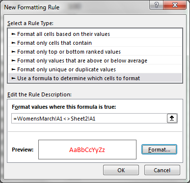Click the 'Edit the Rule Description:' label
190x183 pixels.
click(39, 94)
